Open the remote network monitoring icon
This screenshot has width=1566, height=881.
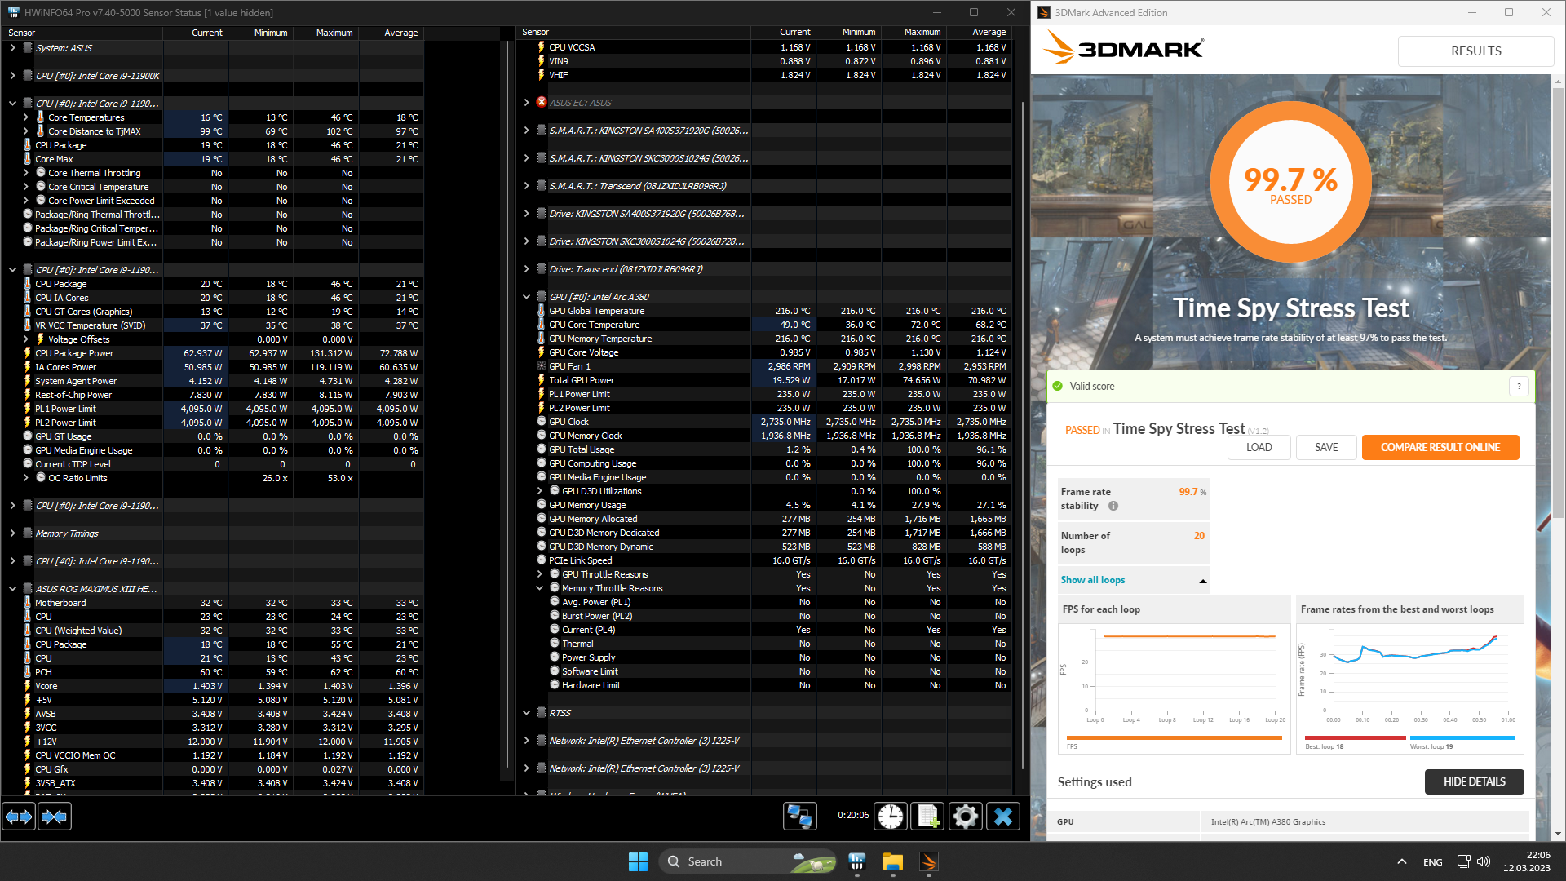[799, 817]
